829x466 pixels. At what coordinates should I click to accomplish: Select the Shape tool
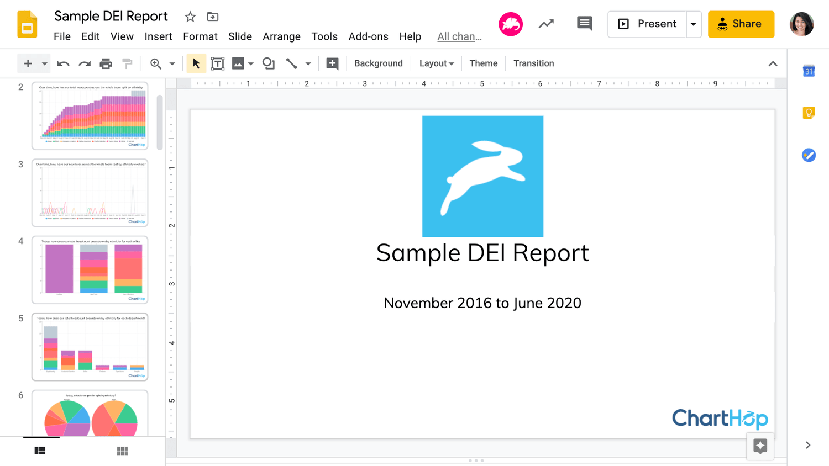(268, 63)
